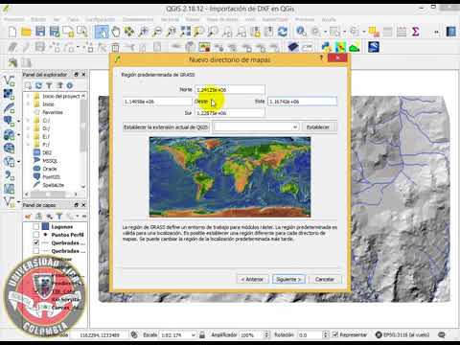
Task: Click the scale lock icon
Action: coord(202,334)
